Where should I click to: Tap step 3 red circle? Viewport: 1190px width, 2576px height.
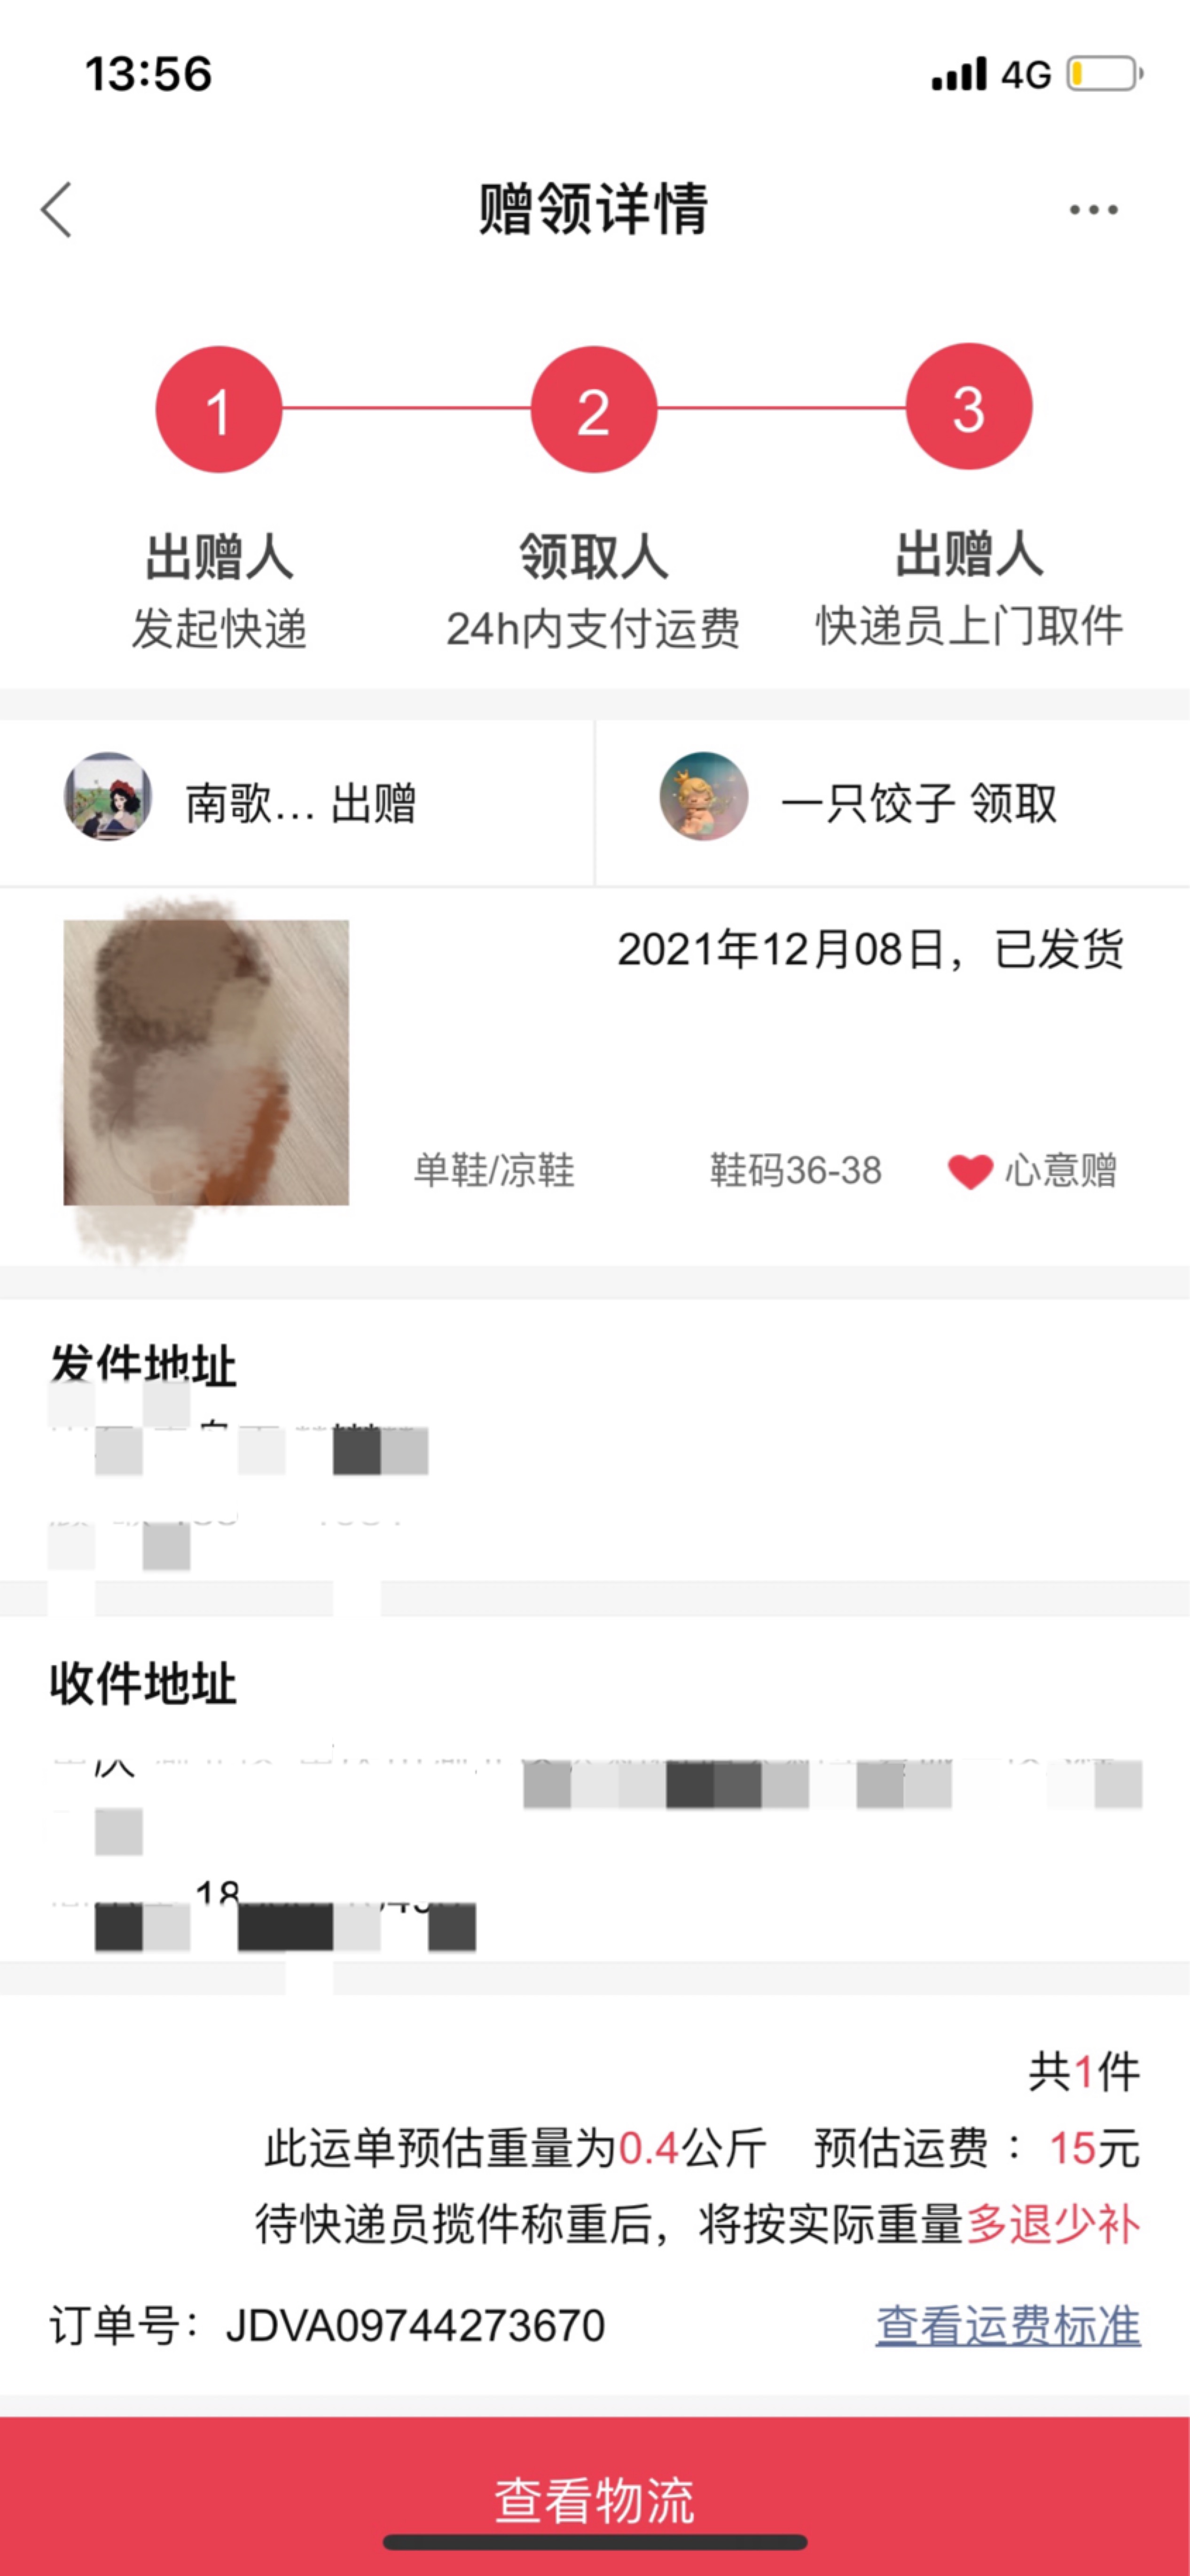(968, 407)
